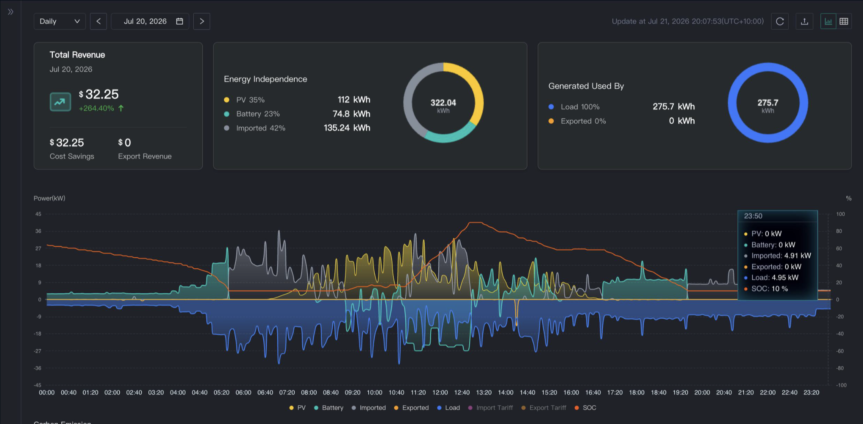Click the 74.8 kWh battery value

tap(352, 114)
